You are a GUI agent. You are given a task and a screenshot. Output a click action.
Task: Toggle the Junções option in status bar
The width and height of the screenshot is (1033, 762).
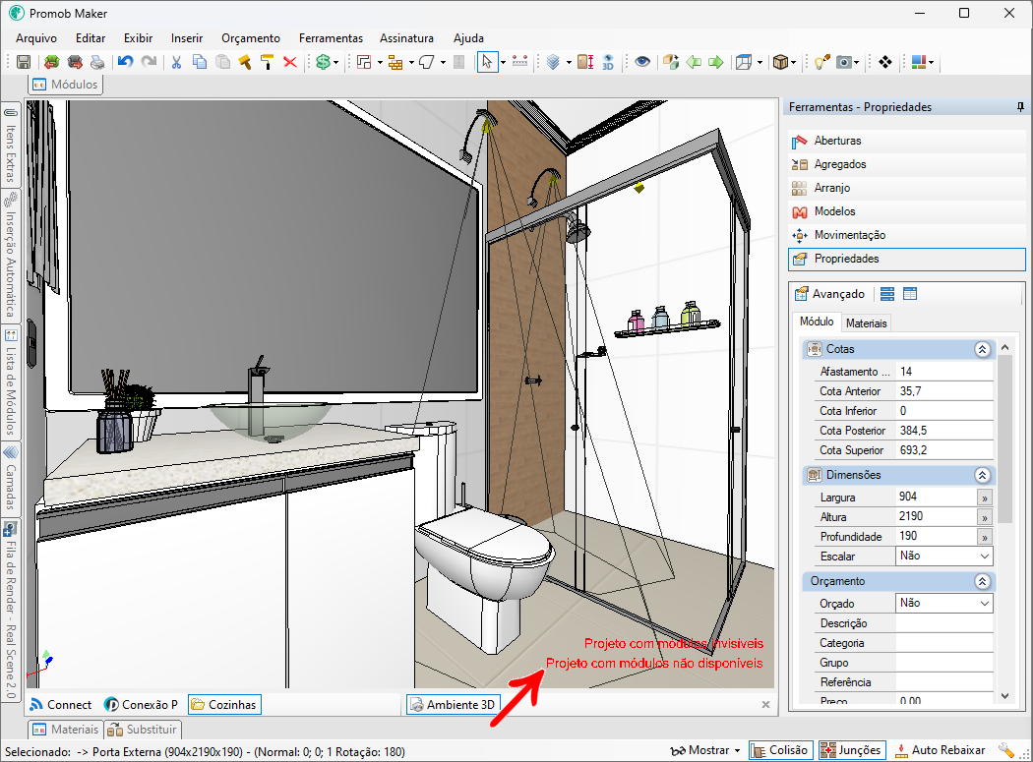(853, 750)
